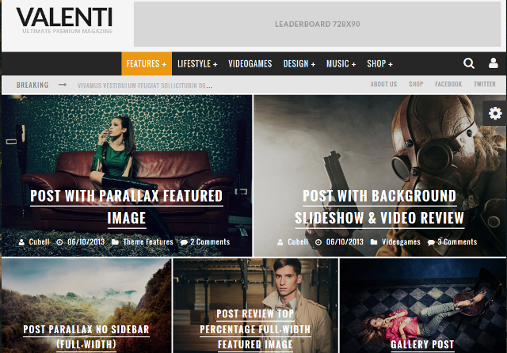This screenshot has height=353, width=507.
Task: Open Post Parallax No Sidebar post
Action: click(86, 337)
